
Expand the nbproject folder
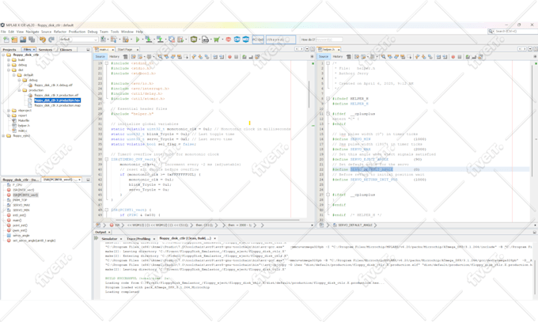click(9, 111)
